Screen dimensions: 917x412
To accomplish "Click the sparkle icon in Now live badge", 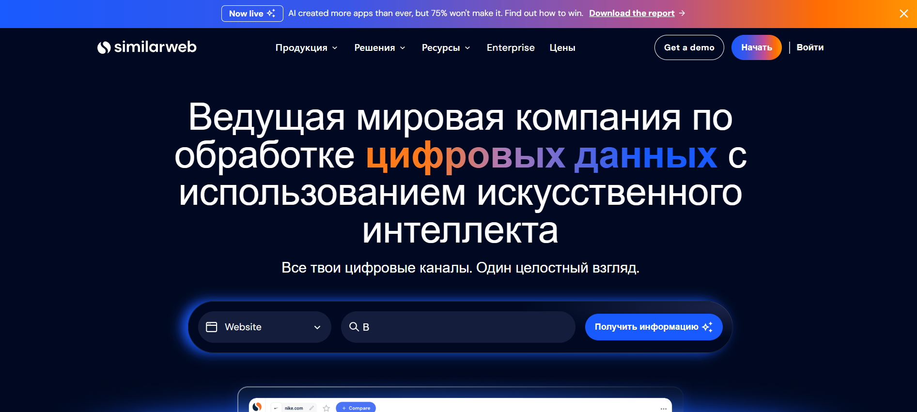I will coord(271,13).
